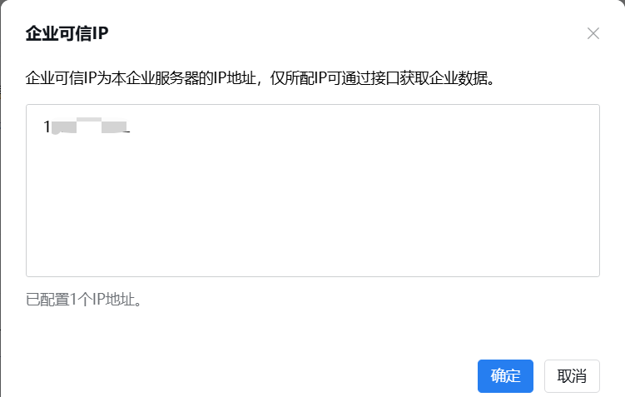
Task: Focus the trusted IP address text area
Action: click(x=313, y=191)
